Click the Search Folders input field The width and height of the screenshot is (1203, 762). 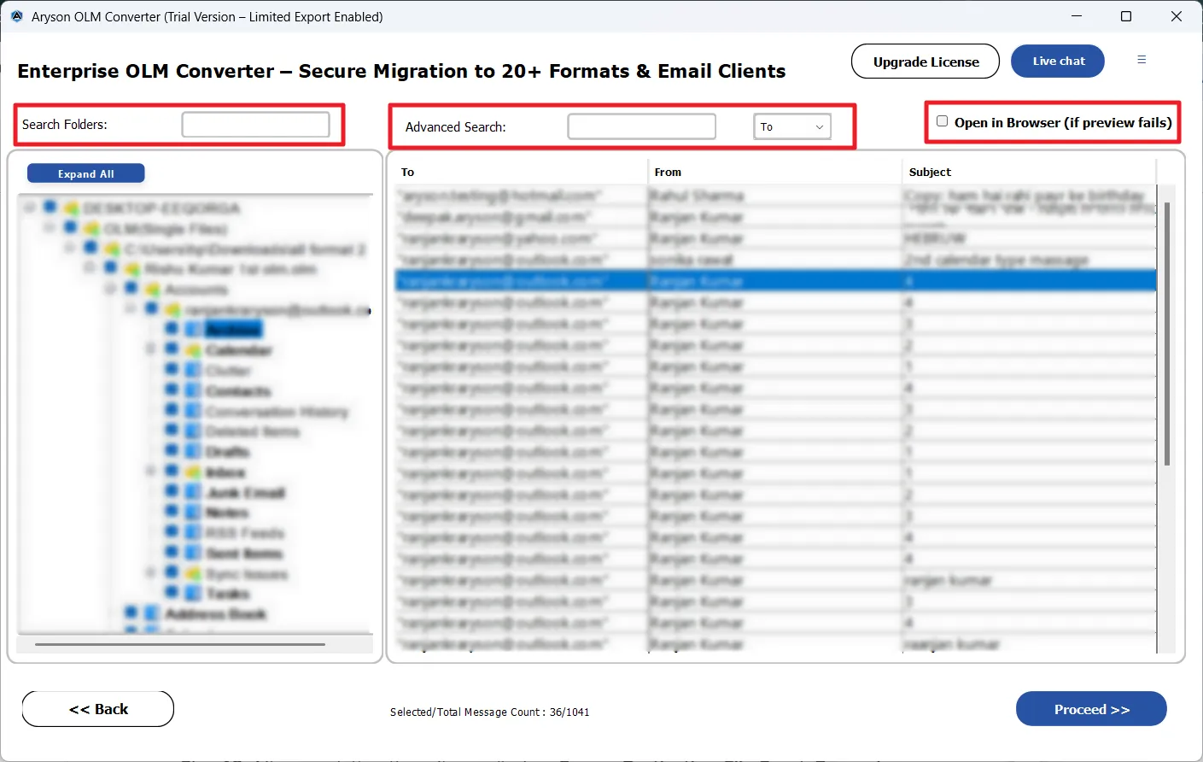pos(255,125)
